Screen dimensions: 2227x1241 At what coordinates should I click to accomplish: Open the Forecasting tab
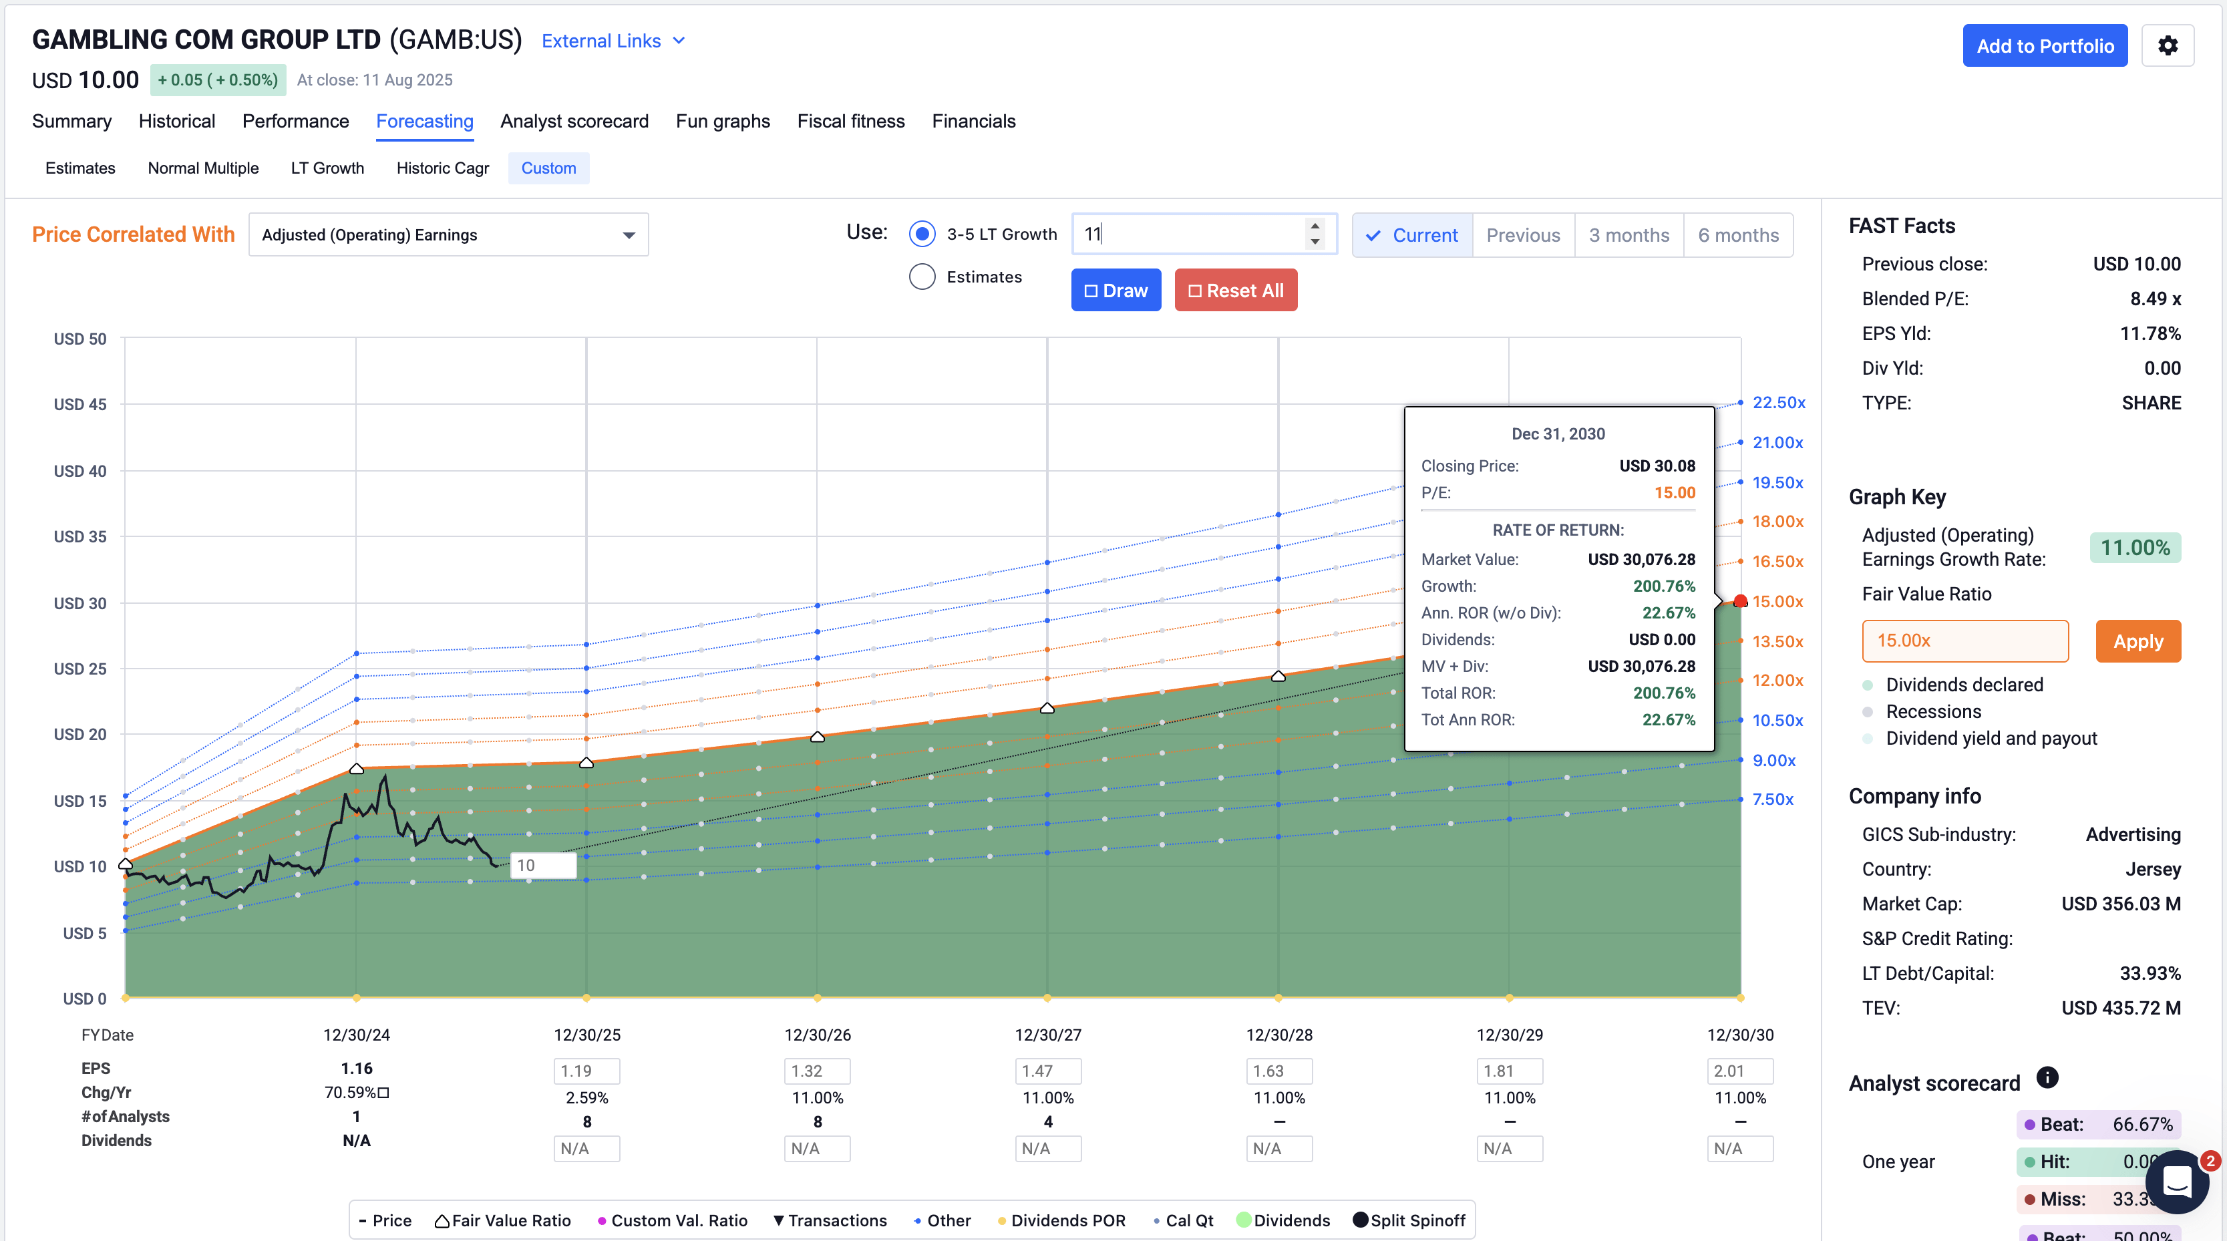click(x=424, y=121)
